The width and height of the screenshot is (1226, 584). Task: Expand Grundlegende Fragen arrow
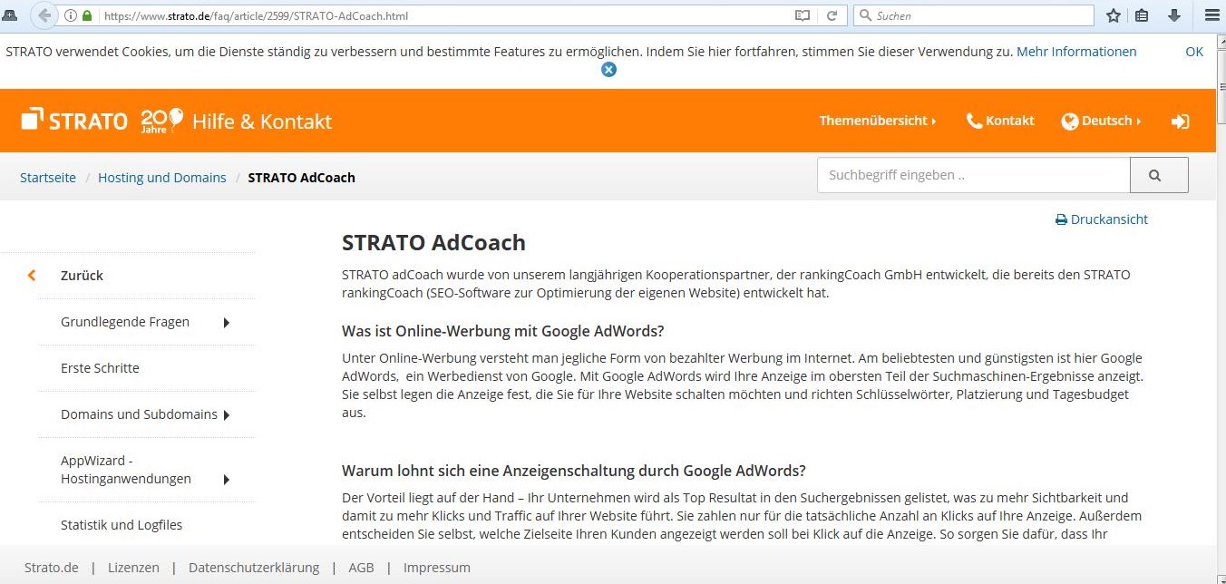coord(226,322)
